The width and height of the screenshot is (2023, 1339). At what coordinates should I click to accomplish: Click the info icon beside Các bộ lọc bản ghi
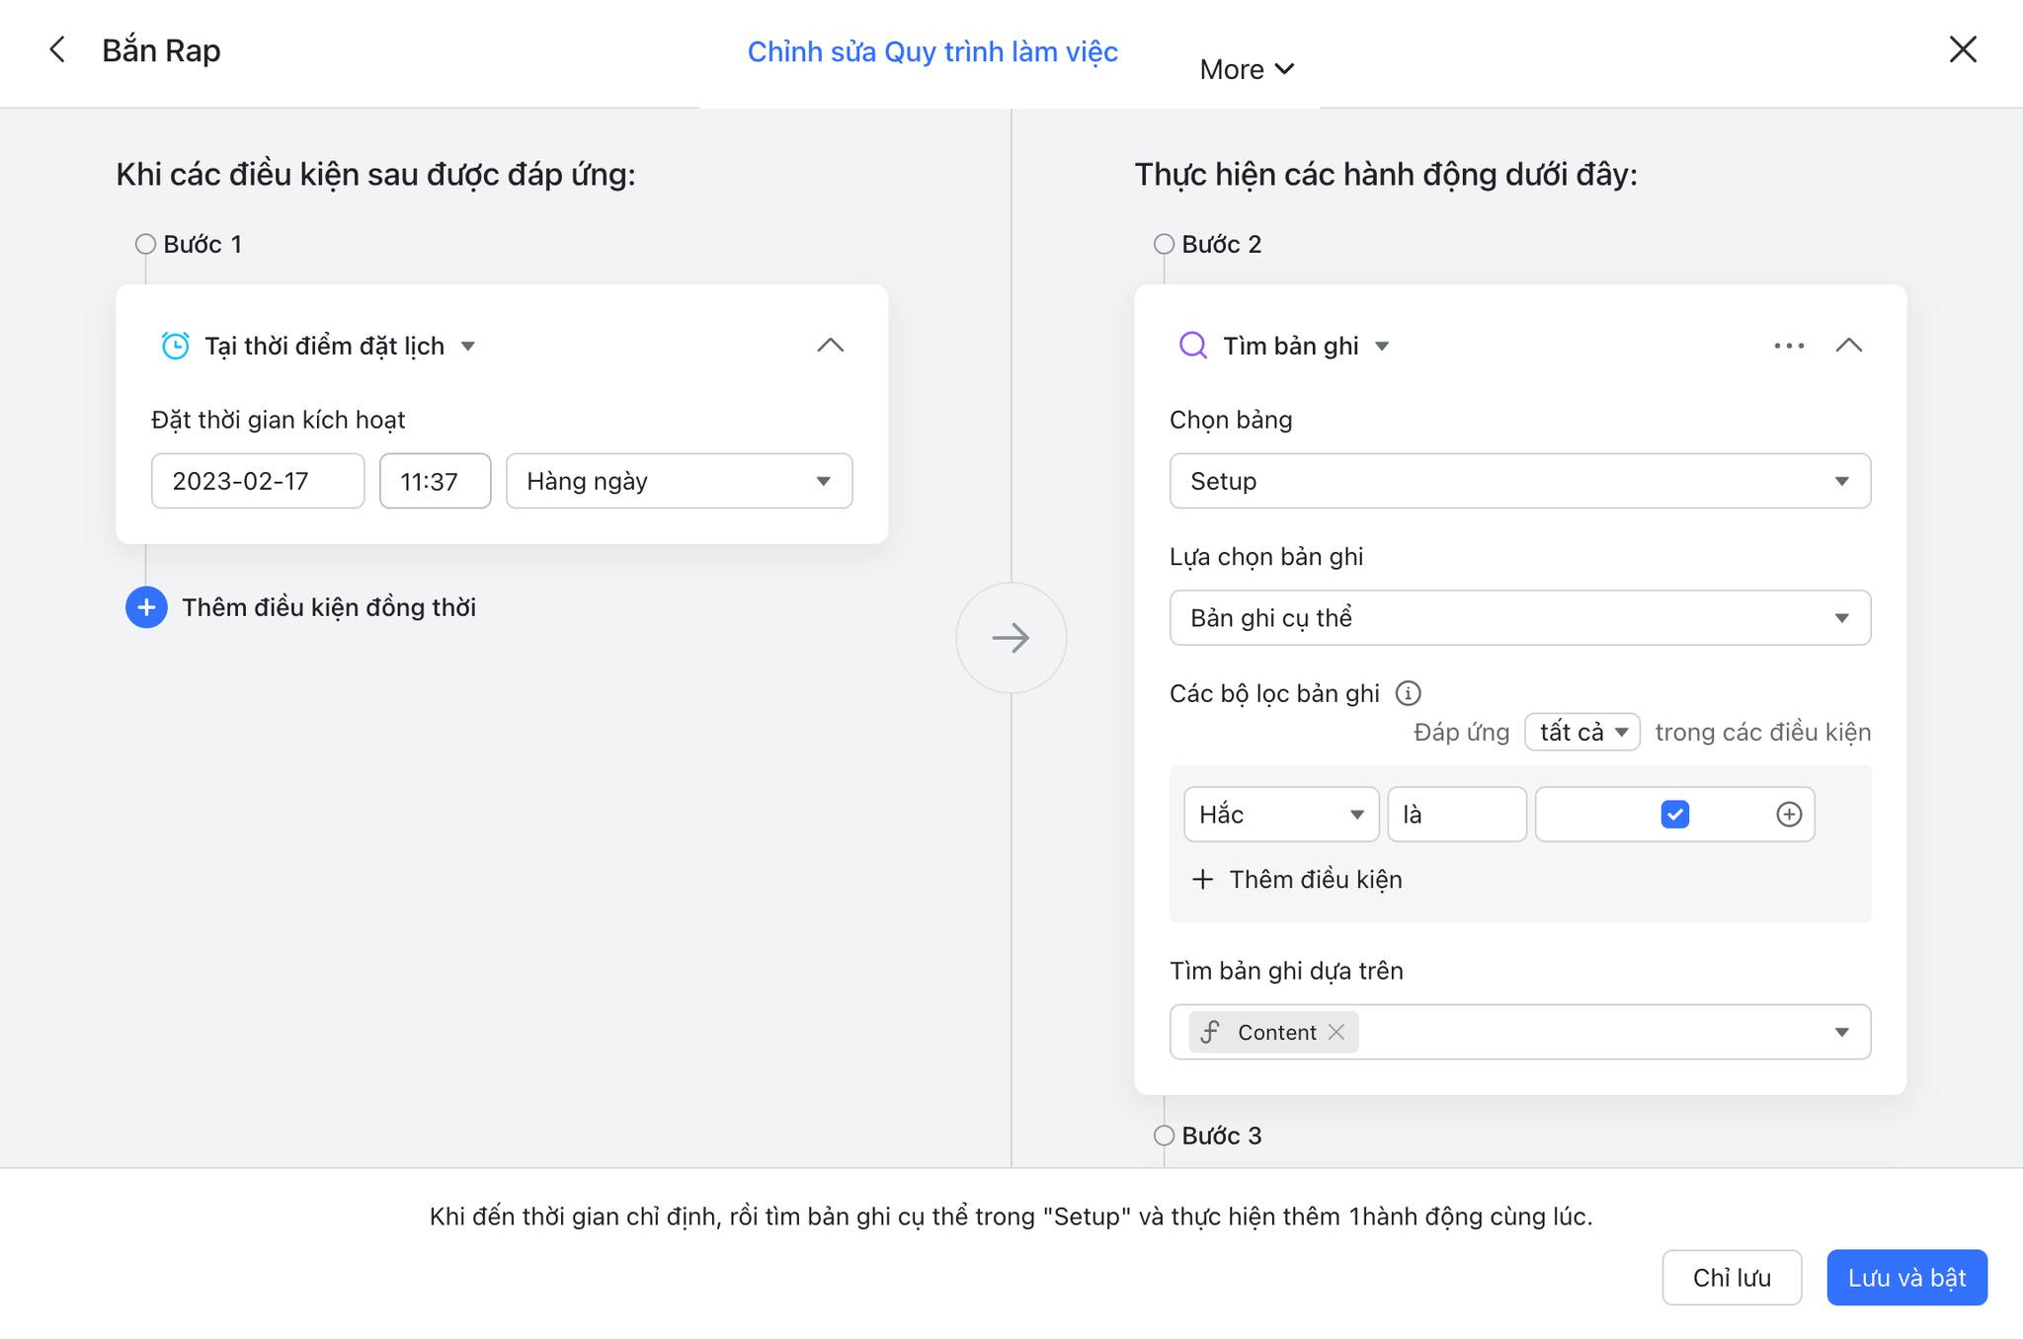(x=1408, y=693)
